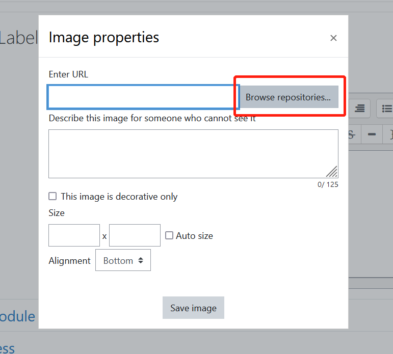This screenshot has width=393, height=354.
Task: Click the Save image button
Action: [x=193, y=308]
